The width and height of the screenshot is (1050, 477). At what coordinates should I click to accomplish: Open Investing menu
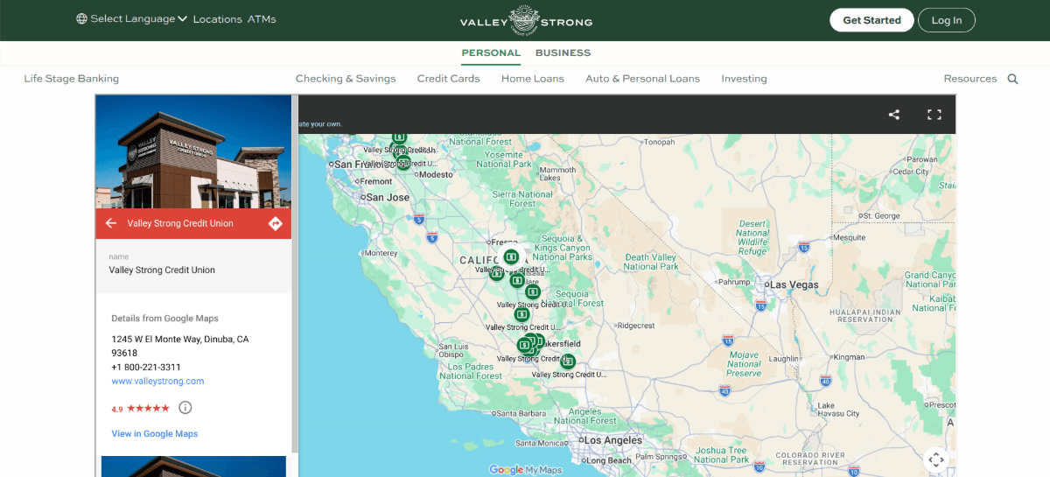click(744, 79)
